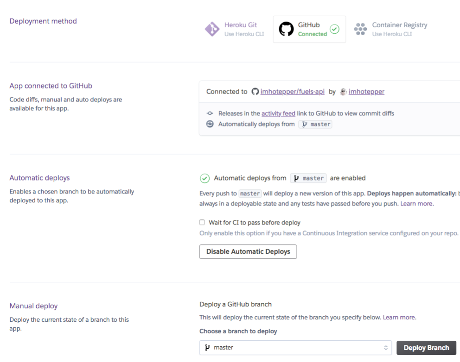460x362 pixels.
Task: Select Heroku Git deployment method
Action: 234,29
